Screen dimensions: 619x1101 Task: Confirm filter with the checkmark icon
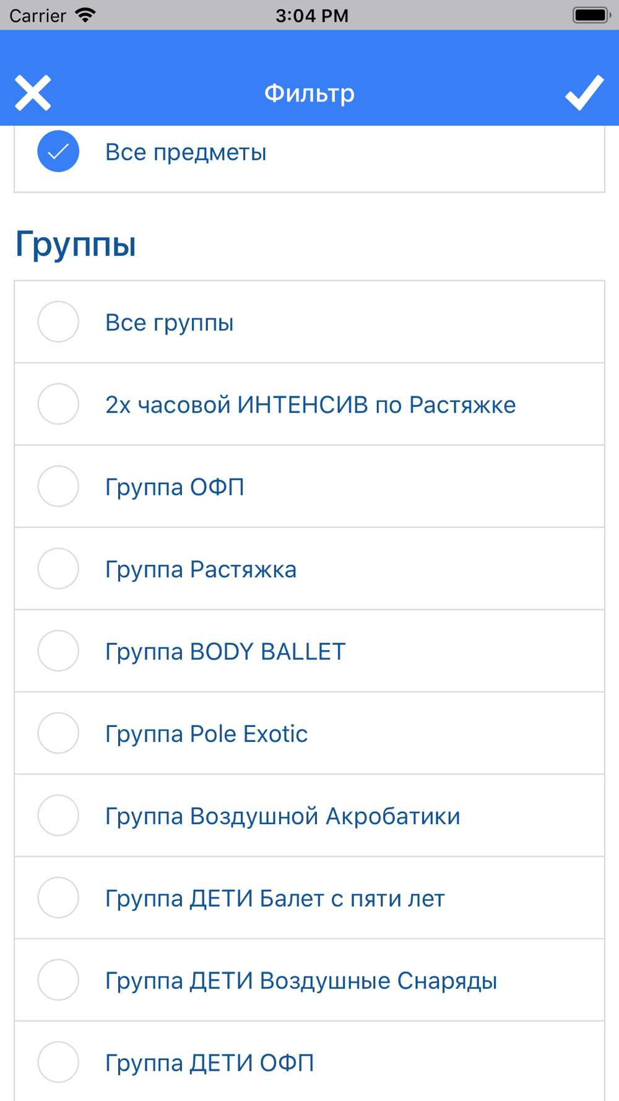pos(584,93)
